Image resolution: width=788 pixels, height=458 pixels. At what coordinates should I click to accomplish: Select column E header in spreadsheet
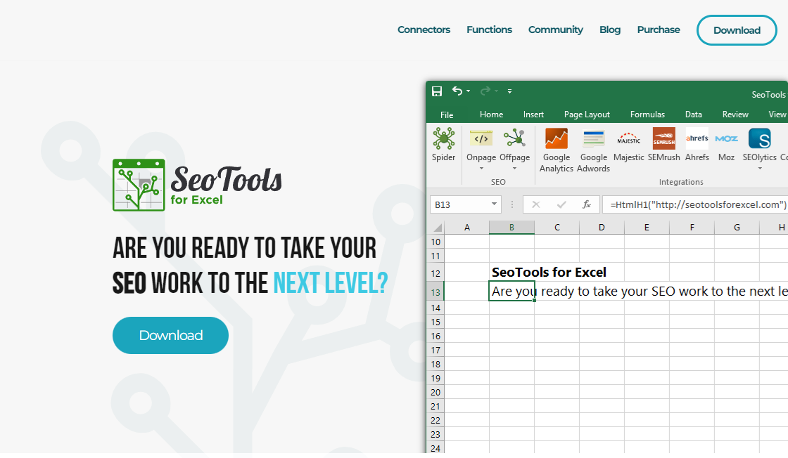tap(647, 228)
